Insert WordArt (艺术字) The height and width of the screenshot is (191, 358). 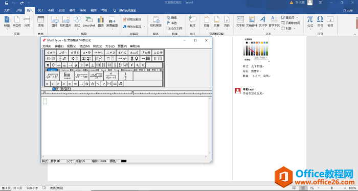[263, 21]
